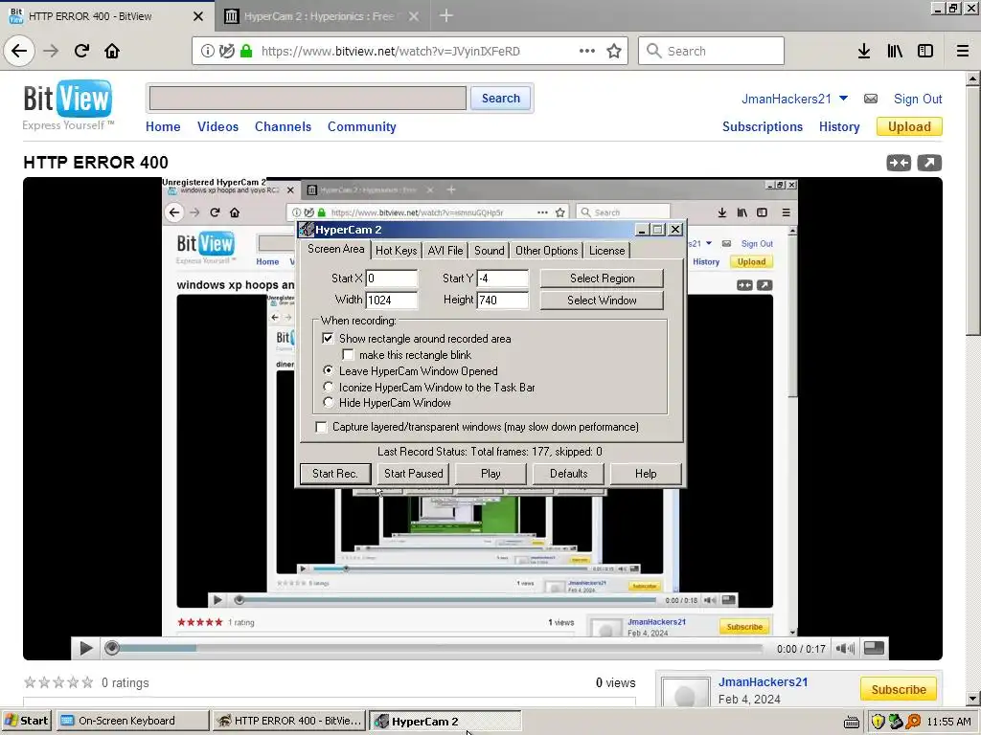
Task: Click the JmanHackers21 channel avatar
Action: click(685, 691)
